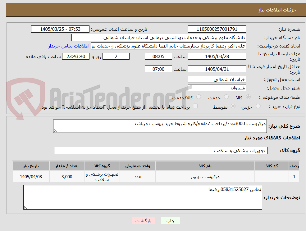Click the شرح کلی نیاز description textarea
Viewport: 306px width, 231px height.
tap(160, 126)
